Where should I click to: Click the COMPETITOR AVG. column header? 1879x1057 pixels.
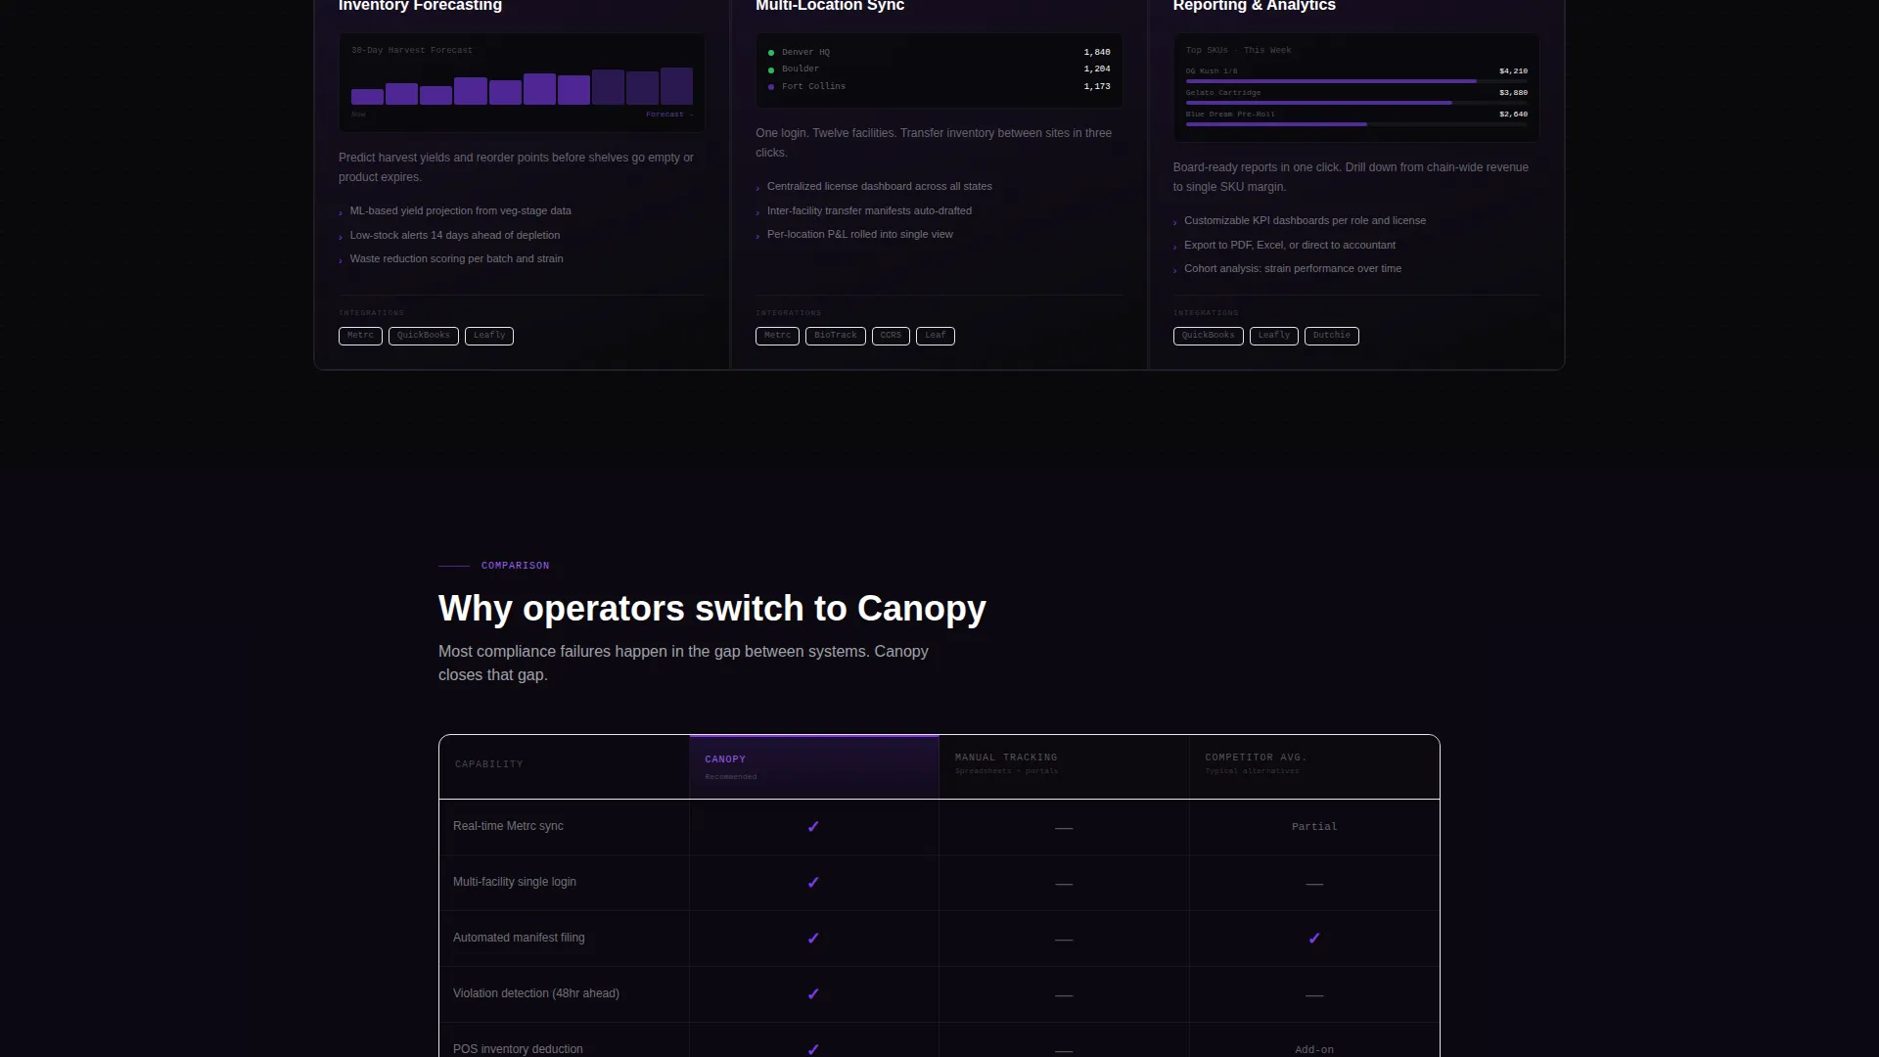point(1314,766)
